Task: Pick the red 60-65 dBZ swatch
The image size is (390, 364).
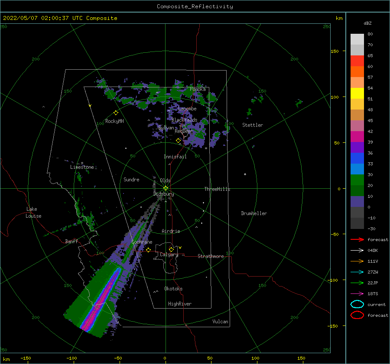Action: click(357, 61)
